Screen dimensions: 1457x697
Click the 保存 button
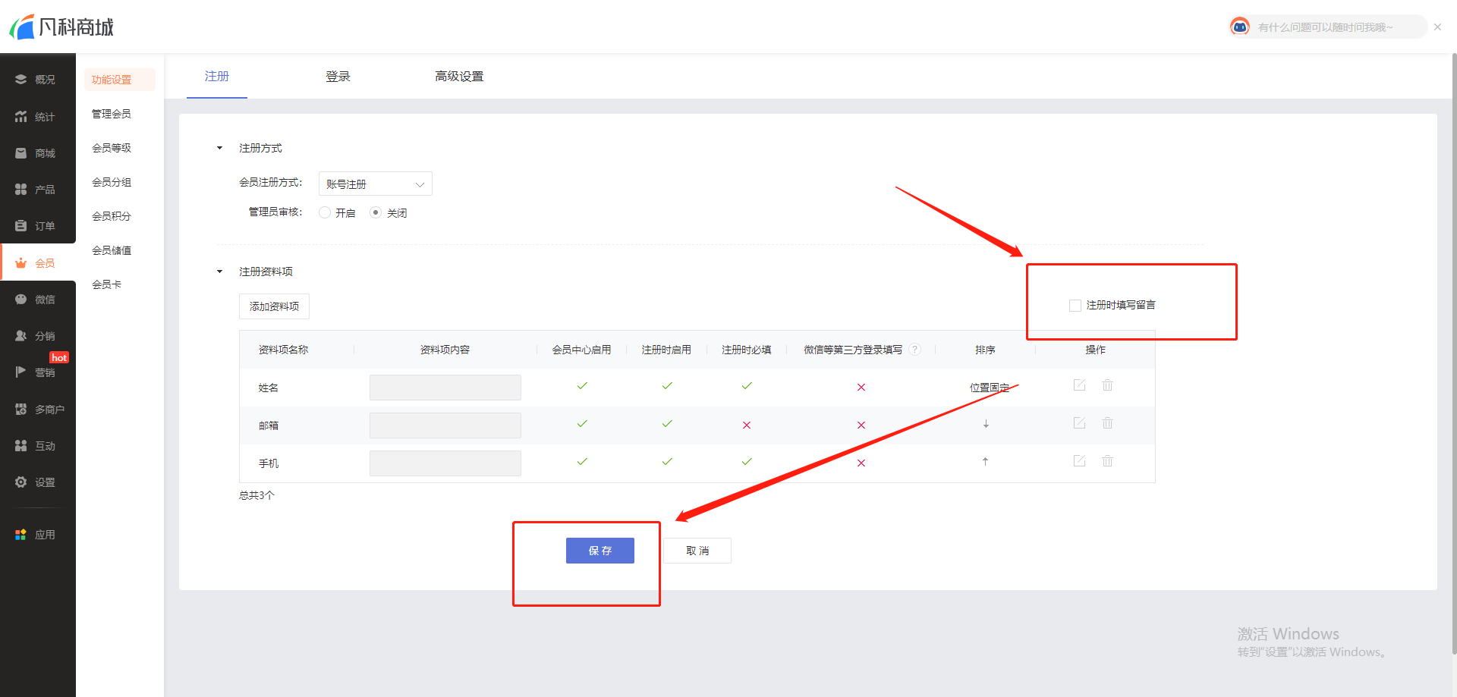pos(600,551)
